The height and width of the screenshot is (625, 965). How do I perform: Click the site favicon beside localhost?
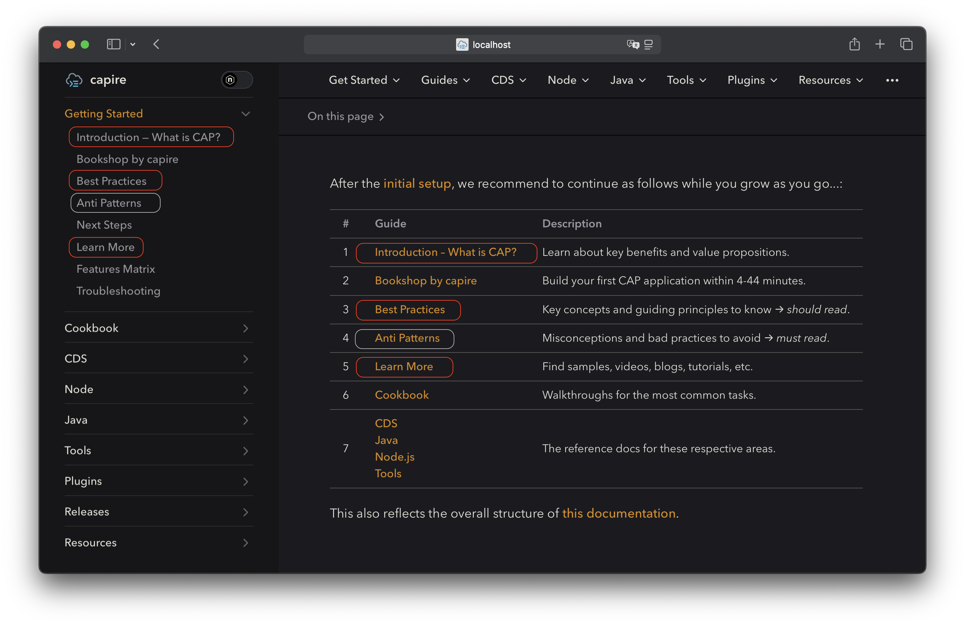tap(462, 44)
